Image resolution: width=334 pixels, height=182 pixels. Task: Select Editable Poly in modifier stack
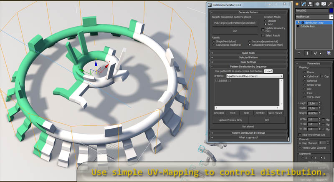coord(309,26)
